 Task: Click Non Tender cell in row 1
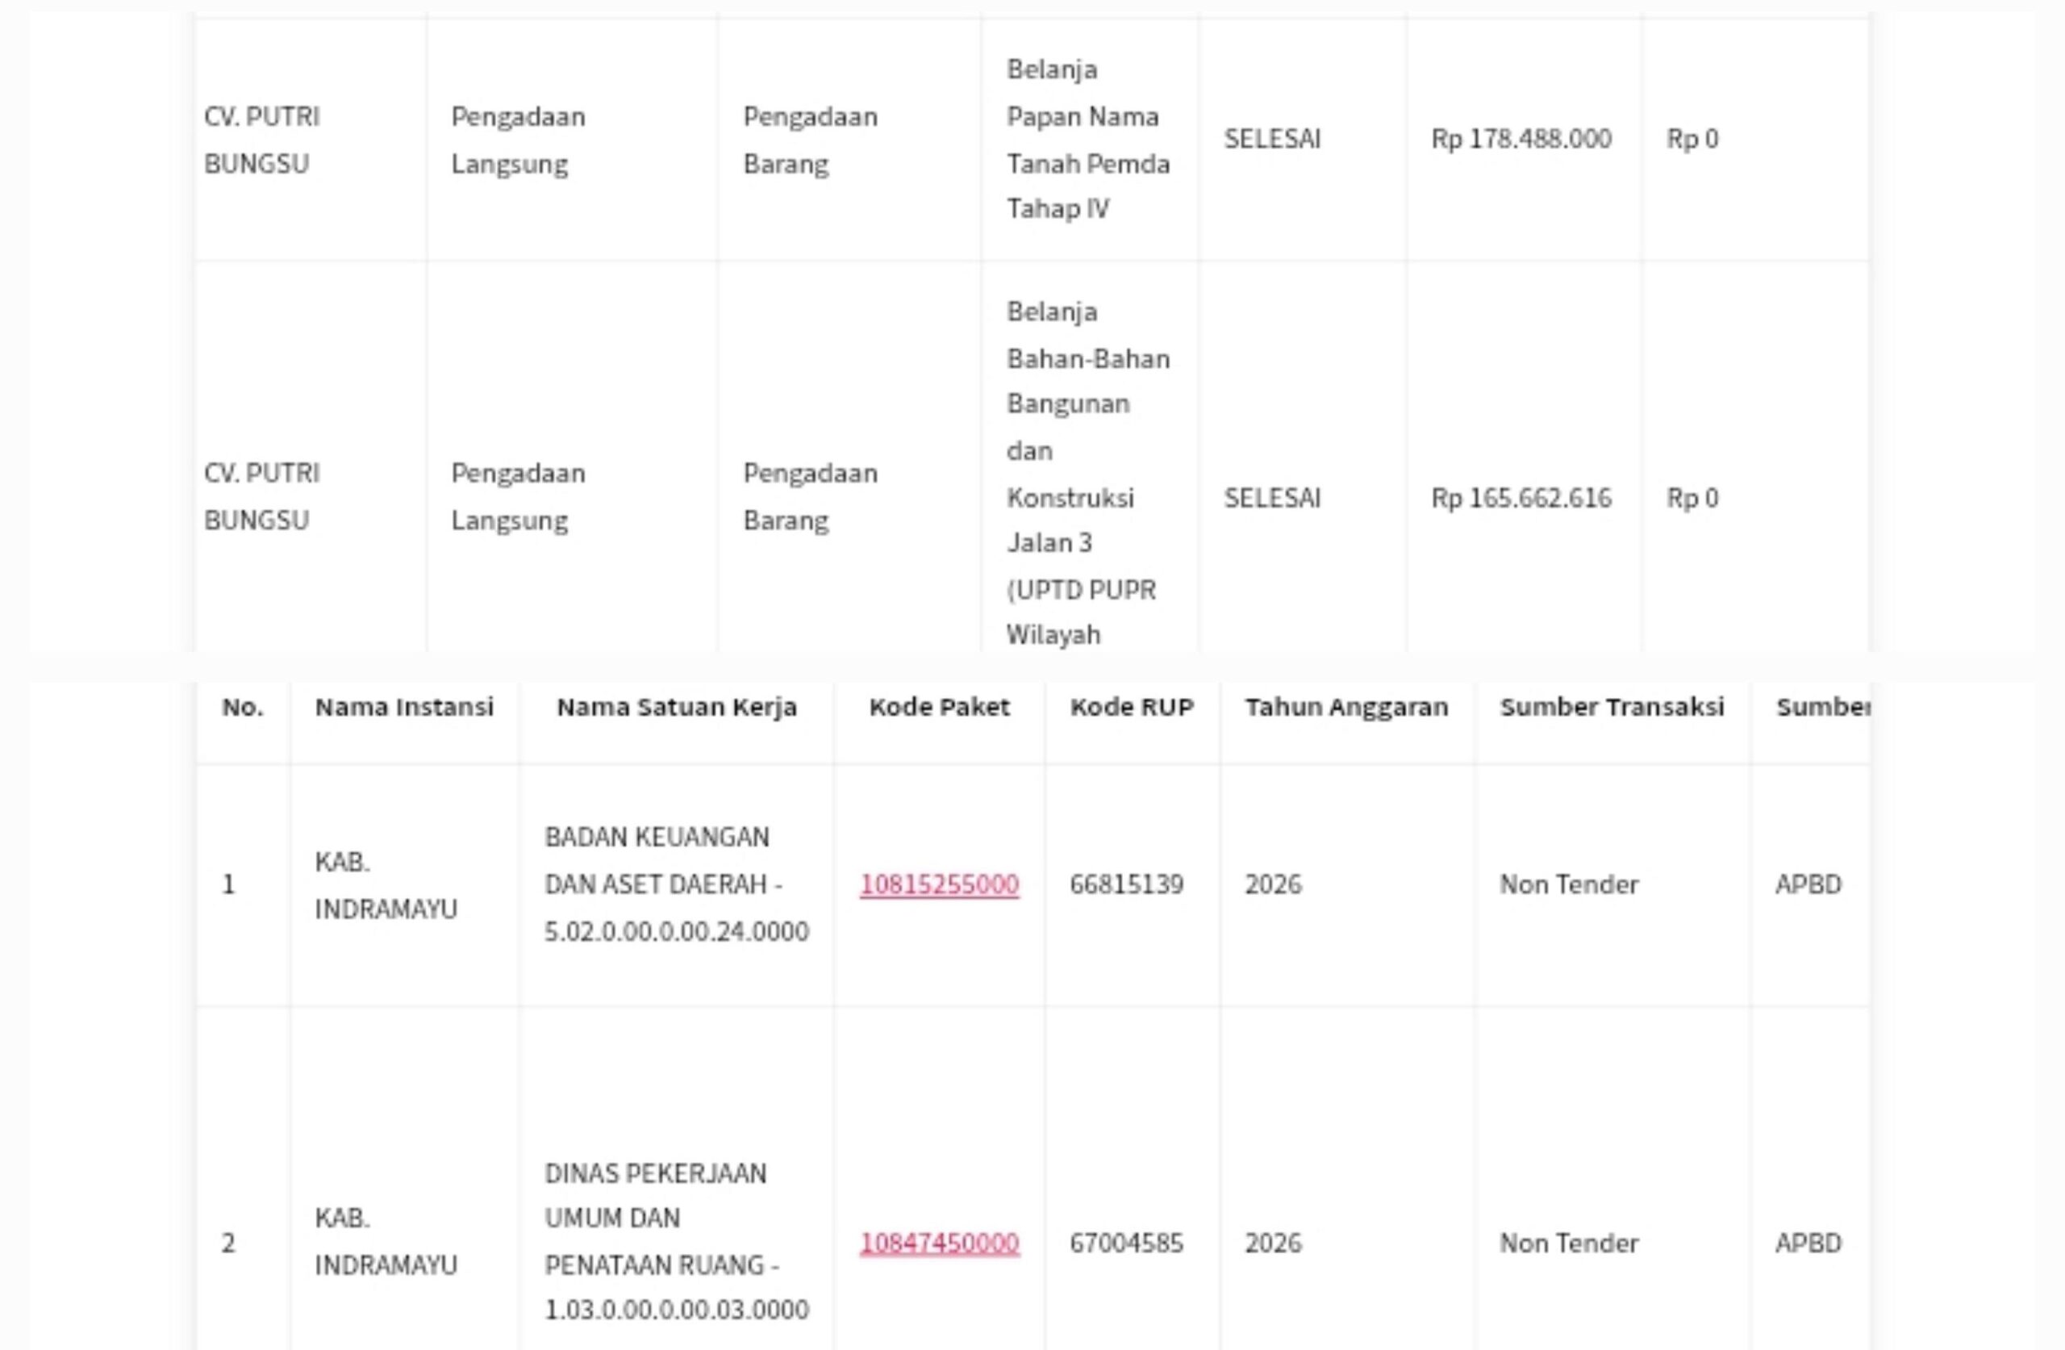click(x=1569, y=884)
